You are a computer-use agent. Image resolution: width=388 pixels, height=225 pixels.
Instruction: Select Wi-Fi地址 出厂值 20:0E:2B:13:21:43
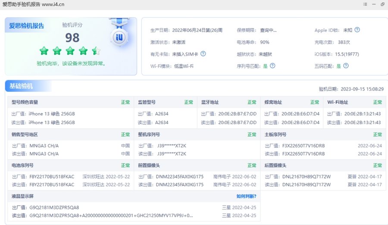363,114
